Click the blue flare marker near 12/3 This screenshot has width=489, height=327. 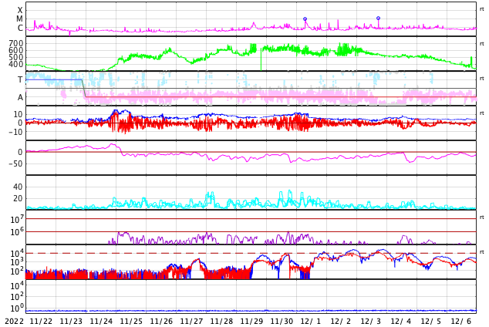point(378,18)
